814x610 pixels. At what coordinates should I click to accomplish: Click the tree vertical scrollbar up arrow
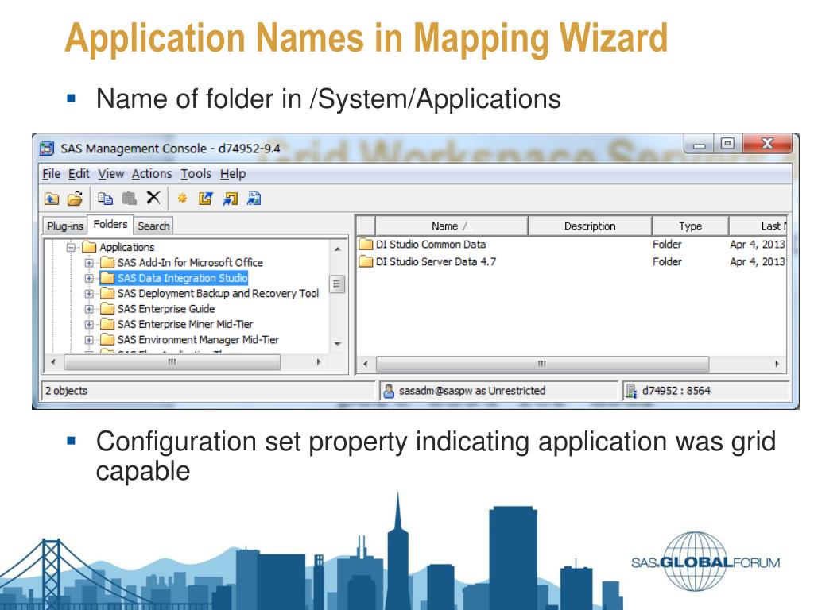(337, 249)
